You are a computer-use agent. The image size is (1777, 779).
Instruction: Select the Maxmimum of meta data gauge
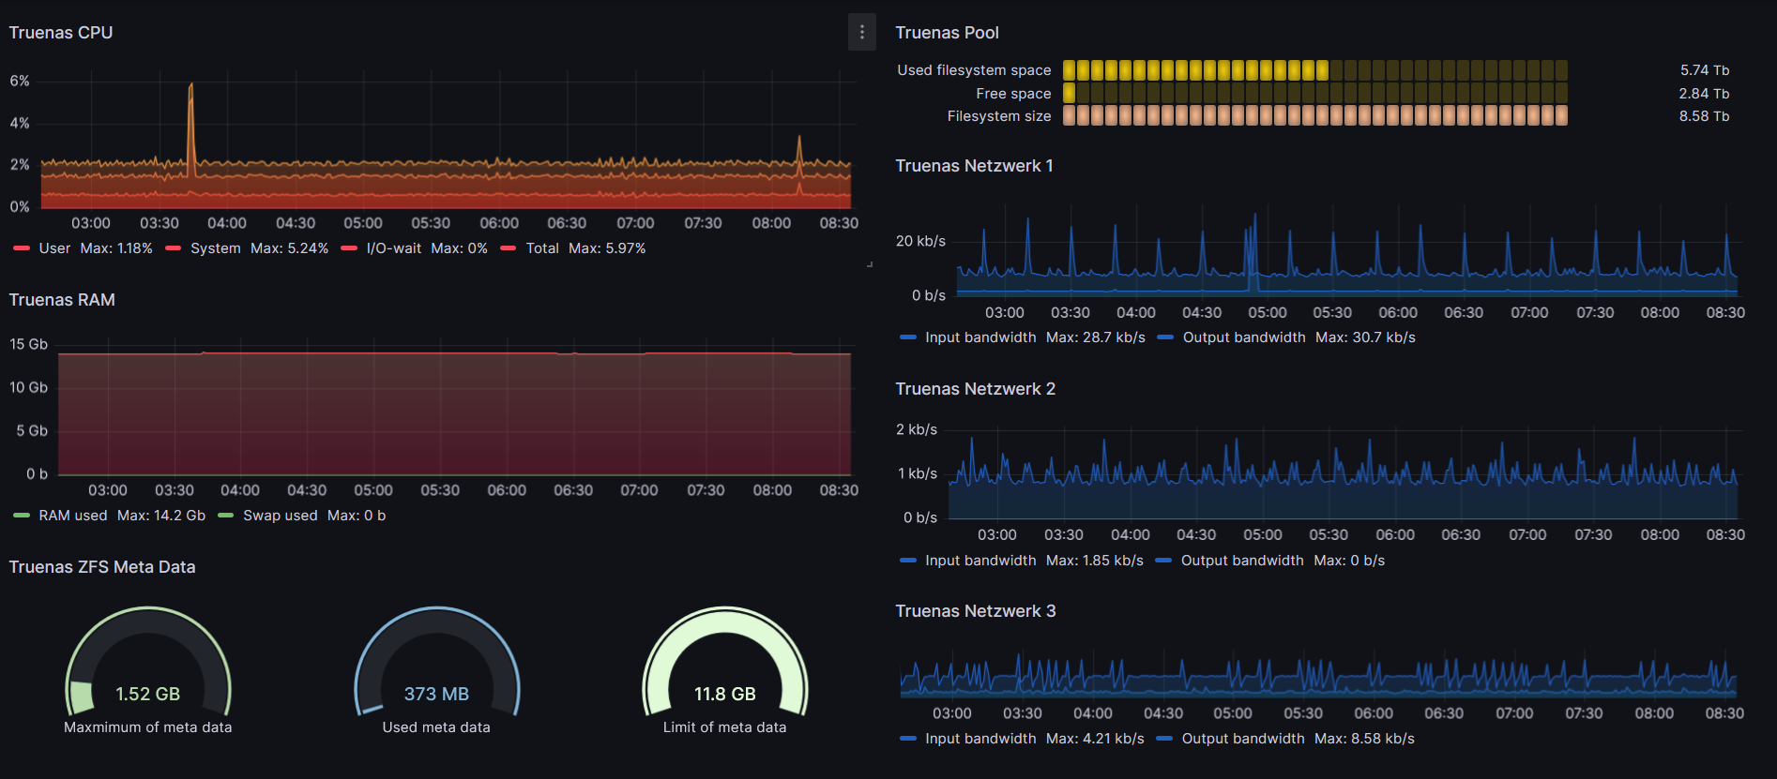pos(148,662)
